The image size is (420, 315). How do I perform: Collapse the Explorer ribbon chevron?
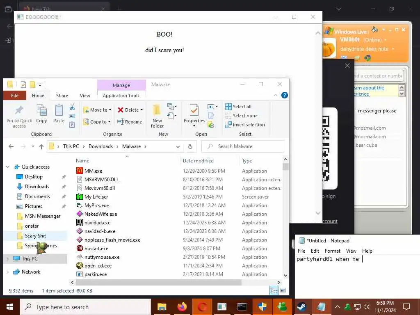[275, 95]
